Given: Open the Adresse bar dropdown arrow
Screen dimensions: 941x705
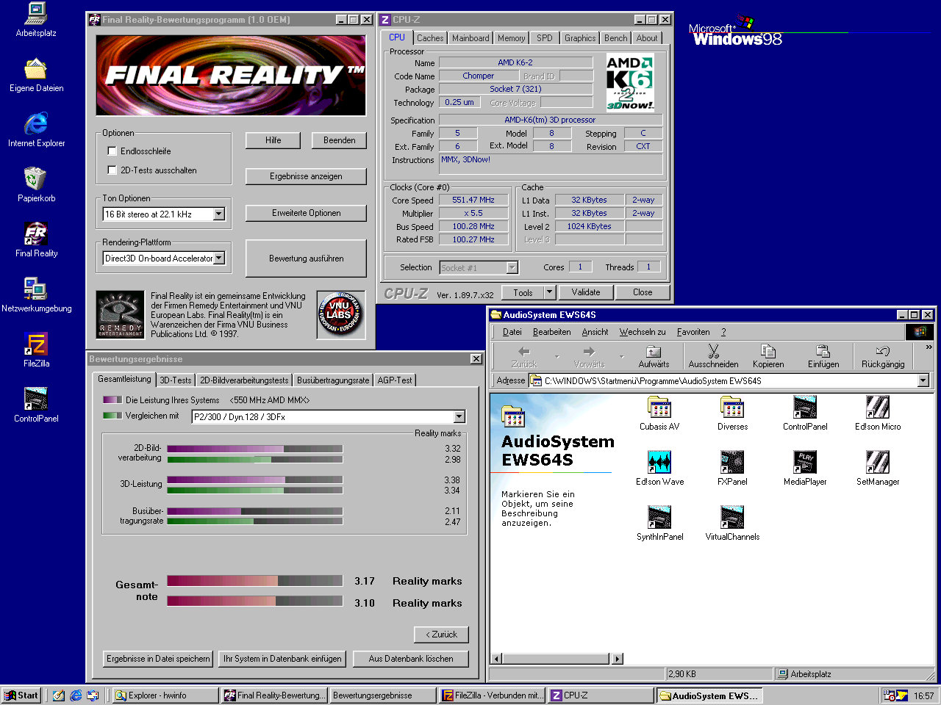Looking at the screenshot, I should coord(923,380).
